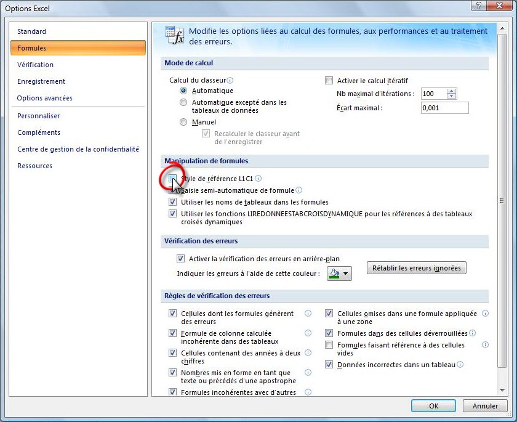Open the Personnaliser category
This screenshot has height=422, width=517.
[x=39, y=116]
